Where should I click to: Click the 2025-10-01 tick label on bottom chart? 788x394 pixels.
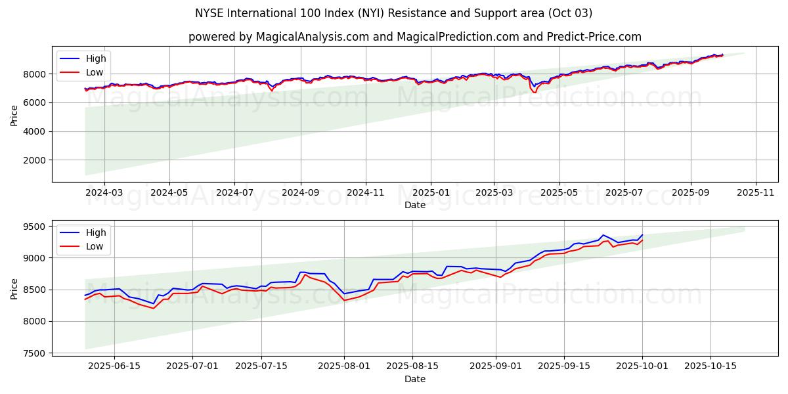pyautogui.click(x=642, y=366)
